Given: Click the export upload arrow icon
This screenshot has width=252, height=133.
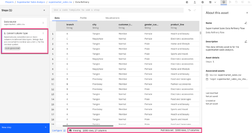Looking at the screenshot, I should (195, 2).
